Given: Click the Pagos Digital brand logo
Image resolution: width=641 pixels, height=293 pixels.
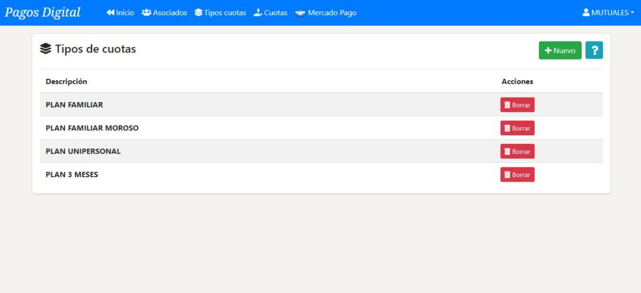Looking at the screenshot, I should pos(43,13).
